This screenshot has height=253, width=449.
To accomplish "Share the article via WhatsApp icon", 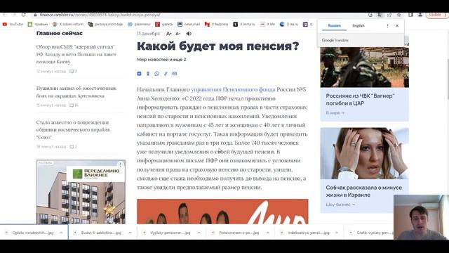I will 157,74.
